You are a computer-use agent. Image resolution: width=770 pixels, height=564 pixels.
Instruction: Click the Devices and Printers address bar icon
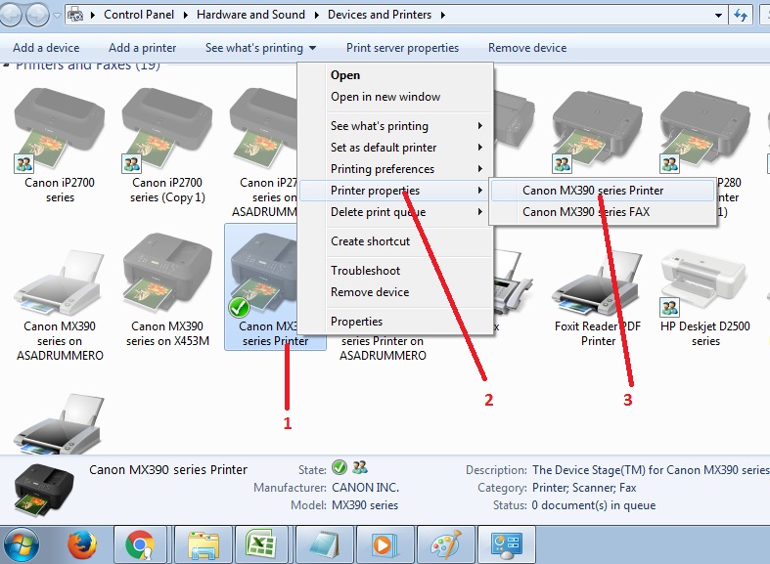click(x=75, y=15)
